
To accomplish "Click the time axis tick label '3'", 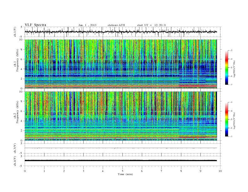I will (83, 171).
